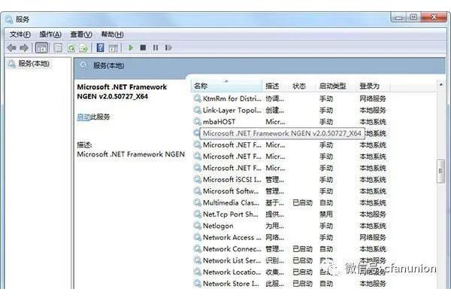451x301 pixels.
Task: Select the Network Locatio... service name
Action: tap(232, 272)
